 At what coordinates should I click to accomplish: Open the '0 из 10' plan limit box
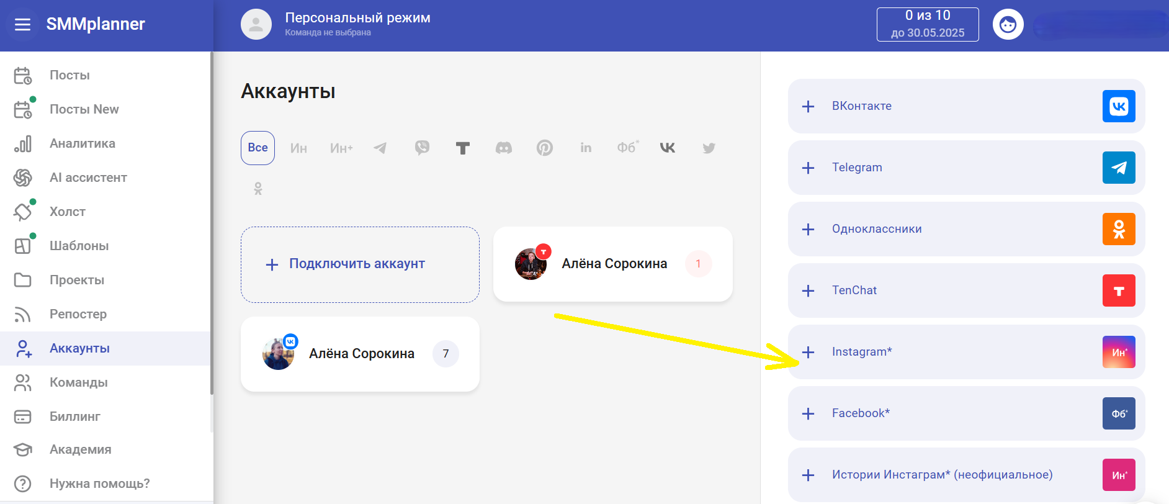pyautogui.click(x=927, y=24)
